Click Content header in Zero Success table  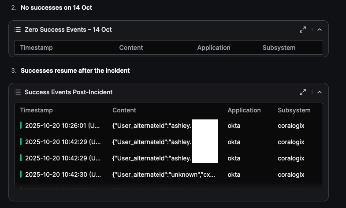pos(131,48)
